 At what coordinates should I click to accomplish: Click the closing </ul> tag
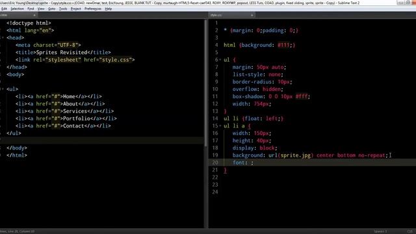[x=14, y=133]
